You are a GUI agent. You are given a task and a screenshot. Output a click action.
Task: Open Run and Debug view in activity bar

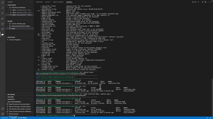click(x=3, y=19)
